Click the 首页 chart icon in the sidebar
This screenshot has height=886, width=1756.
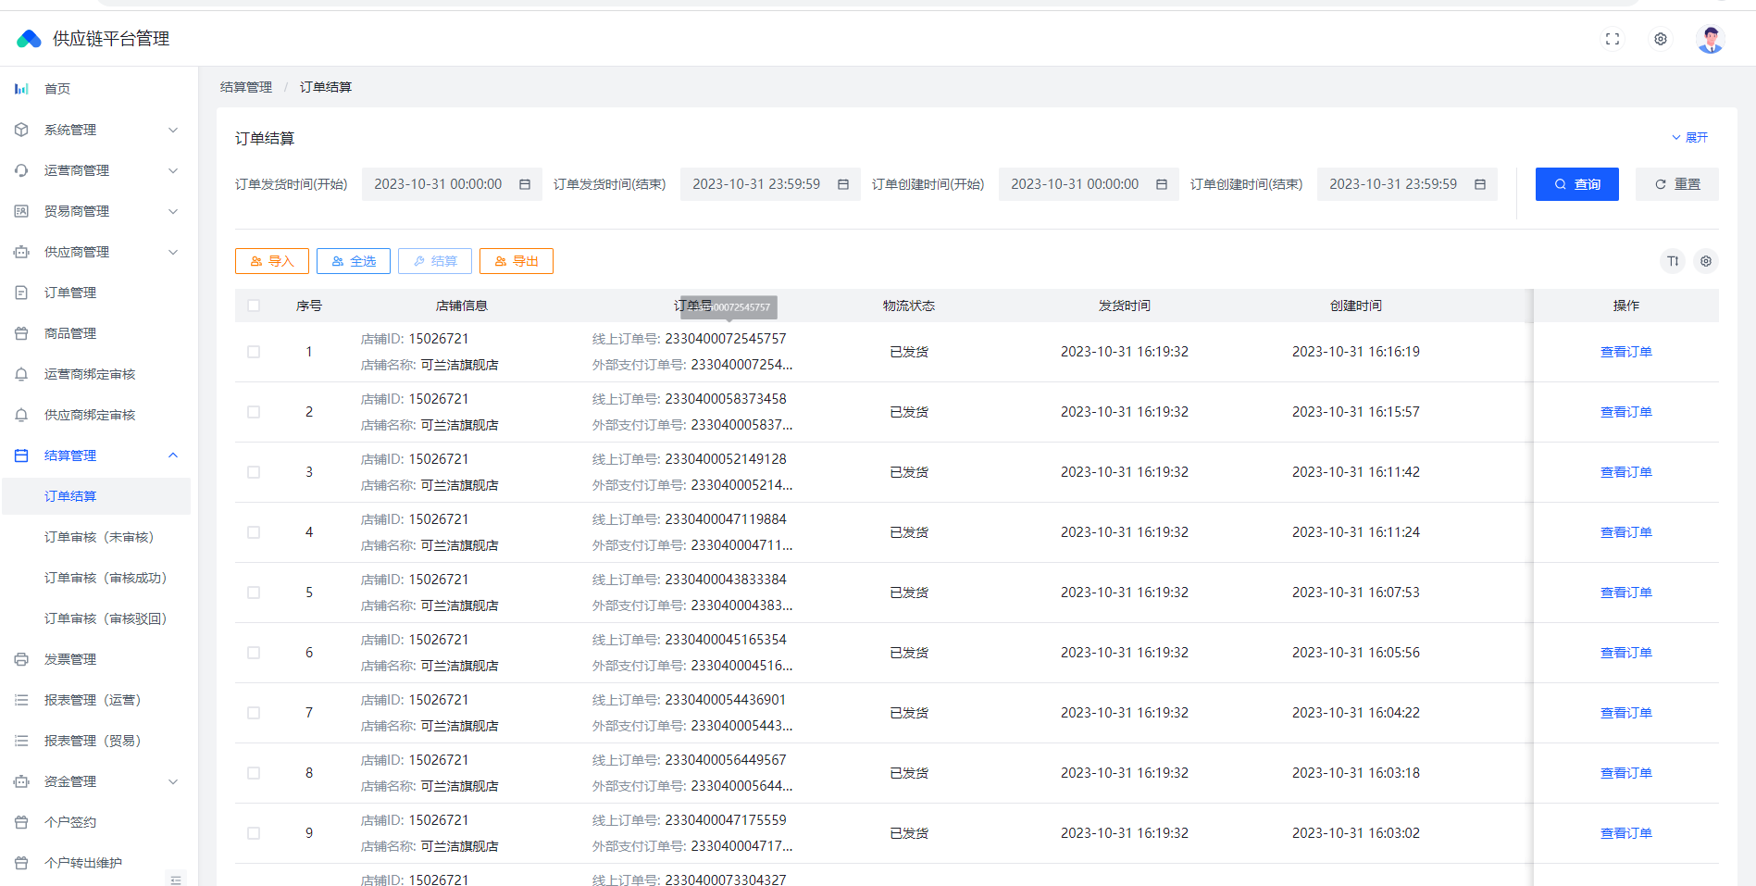pyautogui.click(x=21, y=89)
